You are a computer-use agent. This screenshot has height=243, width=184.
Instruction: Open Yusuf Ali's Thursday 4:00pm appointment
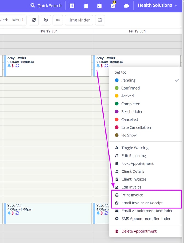pyautogui.click(x=48, y=213)
